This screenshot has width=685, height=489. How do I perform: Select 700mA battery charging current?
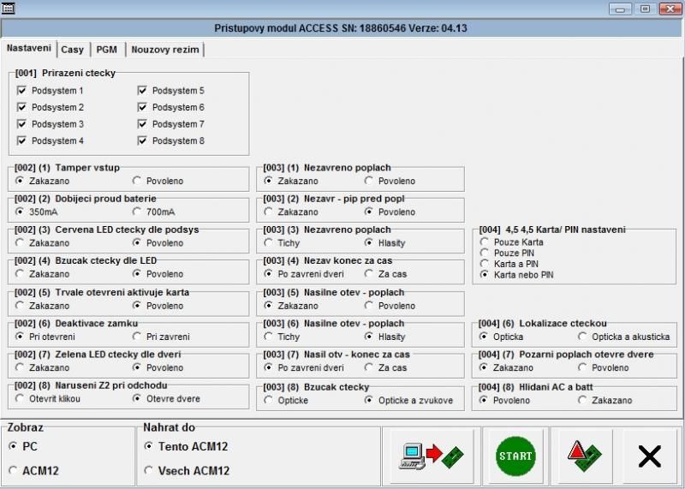pyautogui.click(x=137, y=212)
